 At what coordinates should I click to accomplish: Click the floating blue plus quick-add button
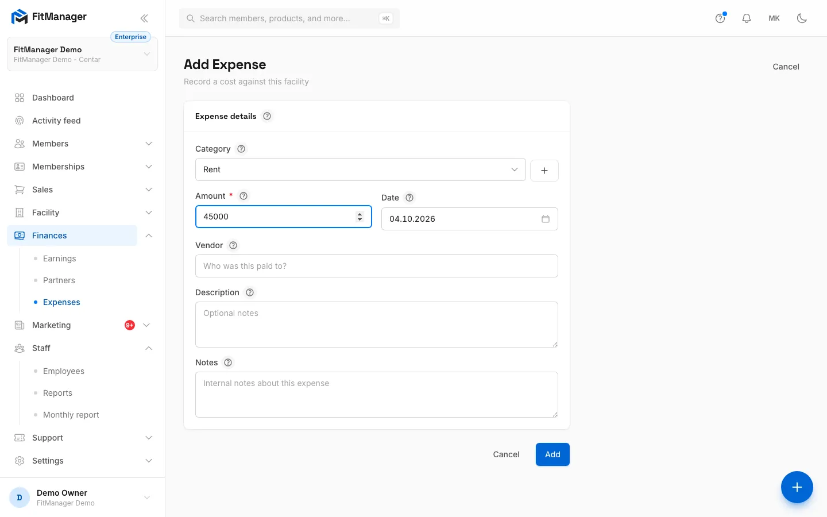coord(797,487)
